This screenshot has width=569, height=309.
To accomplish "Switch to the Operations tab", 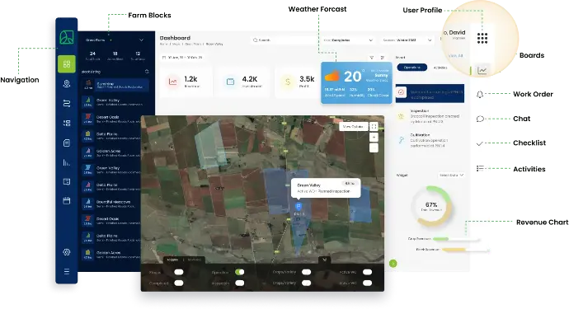I will 411,68.
